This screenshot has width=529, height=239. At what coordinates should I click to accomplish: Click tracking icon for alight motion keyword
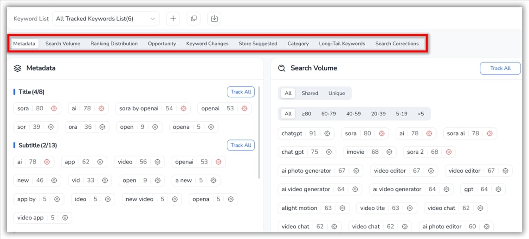point(342,208)
